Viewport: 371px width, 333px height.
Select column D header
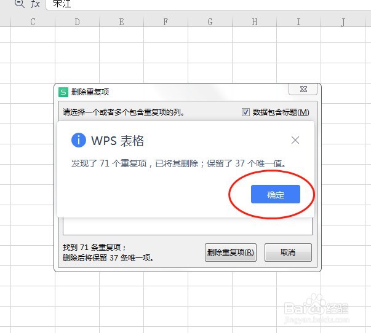point(77,22)
